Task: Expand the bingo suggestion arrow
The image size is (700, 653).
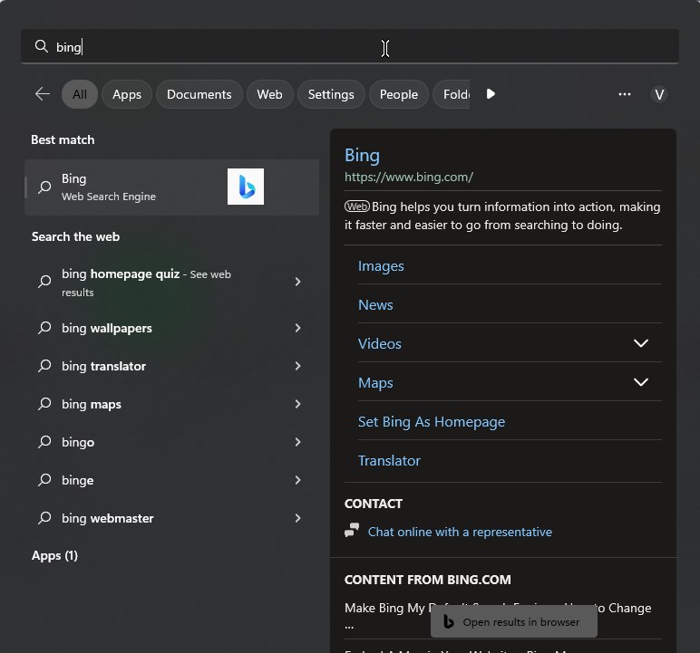Action: tap(297, 442)
